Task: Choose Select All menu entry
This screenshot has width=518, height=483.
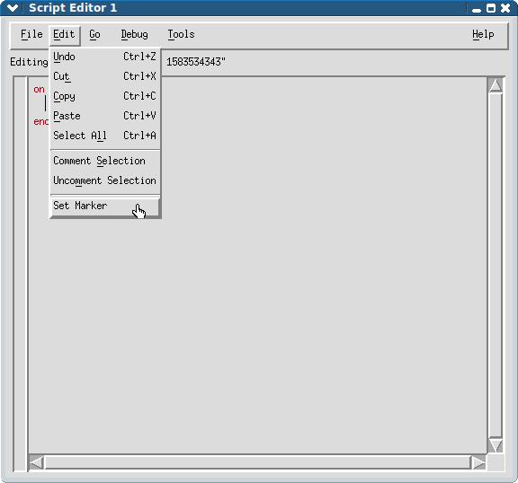Action: (x=105, y=136)
